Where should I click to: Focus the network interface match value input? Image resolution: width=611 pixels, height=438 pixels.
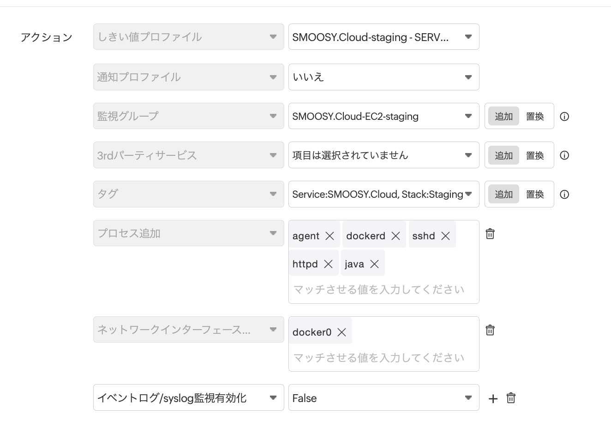[x=379, y=358]
